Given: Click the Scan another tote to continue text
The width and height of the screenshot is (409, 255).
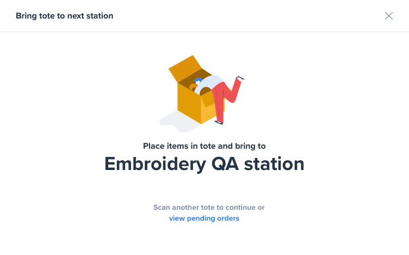Looking at the screenshot, I should coord(205,208).
